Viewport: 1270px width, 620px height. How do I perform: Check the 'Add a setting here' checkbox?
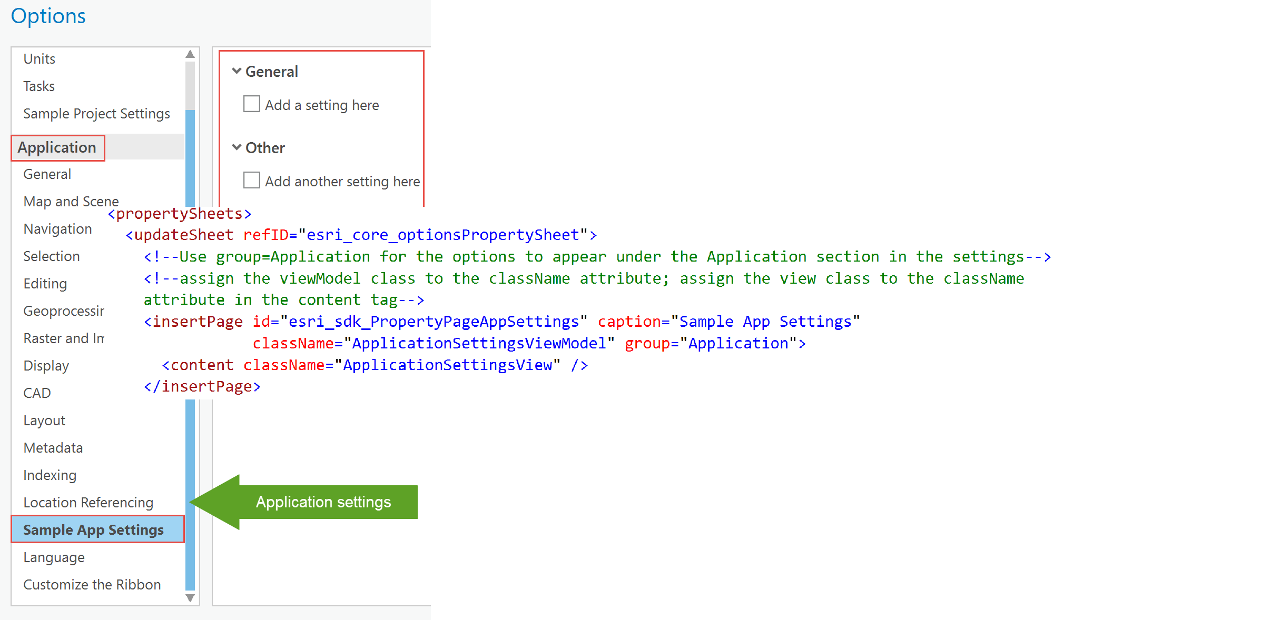coord(252,104)
